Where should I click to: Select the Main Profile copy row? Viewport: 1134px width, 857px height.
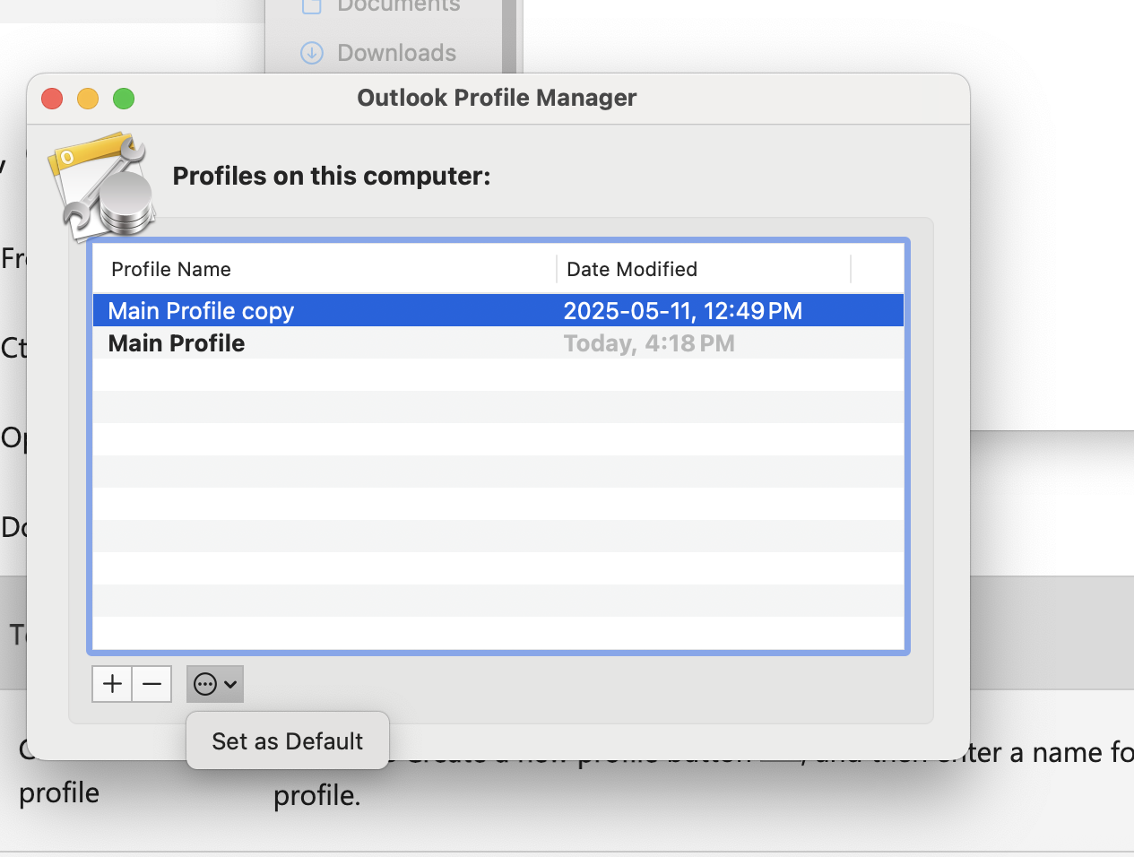point(498,311)
